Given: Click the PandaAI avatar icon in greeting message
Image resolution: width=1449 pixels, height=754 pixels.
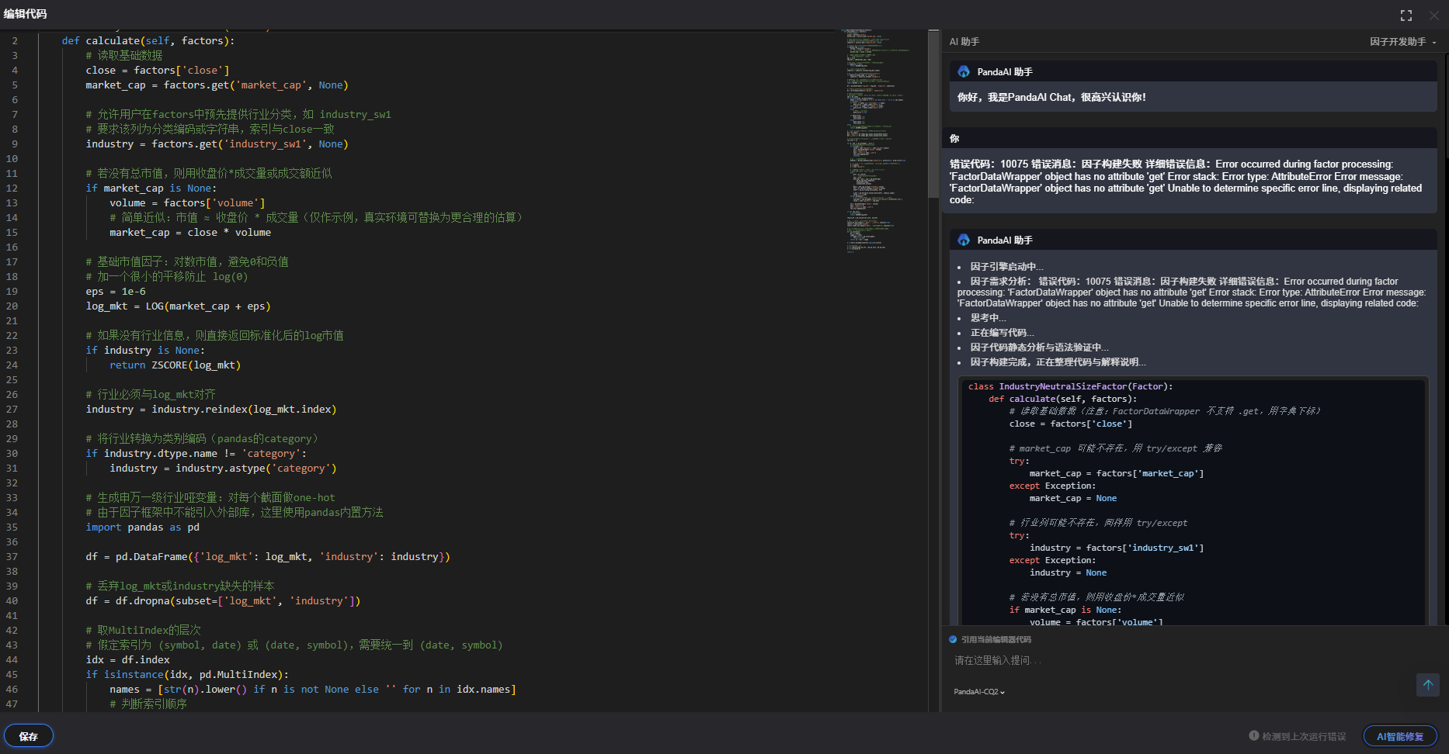Looking at the screenshot, I should click(964, 71).
